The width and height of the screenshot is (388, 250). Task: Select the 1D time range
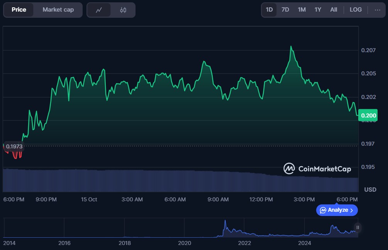[269, 10]
